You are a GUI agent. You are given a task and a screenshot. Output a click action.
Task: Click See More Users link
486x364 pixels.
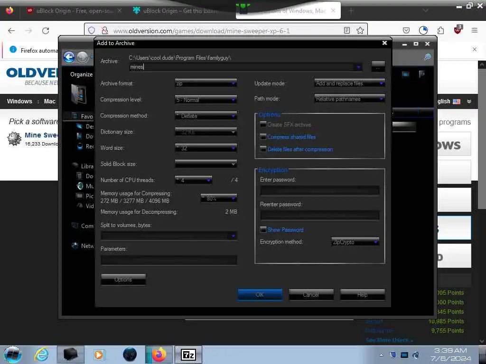click(x=389, y=340)
